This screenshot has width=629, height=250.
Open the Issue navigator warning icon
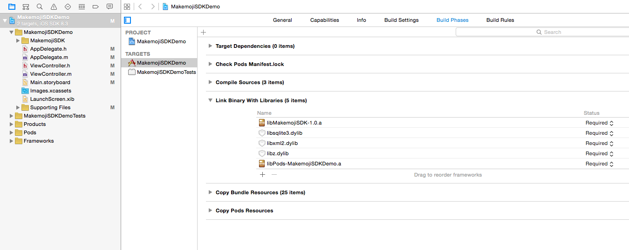point(54,7)
